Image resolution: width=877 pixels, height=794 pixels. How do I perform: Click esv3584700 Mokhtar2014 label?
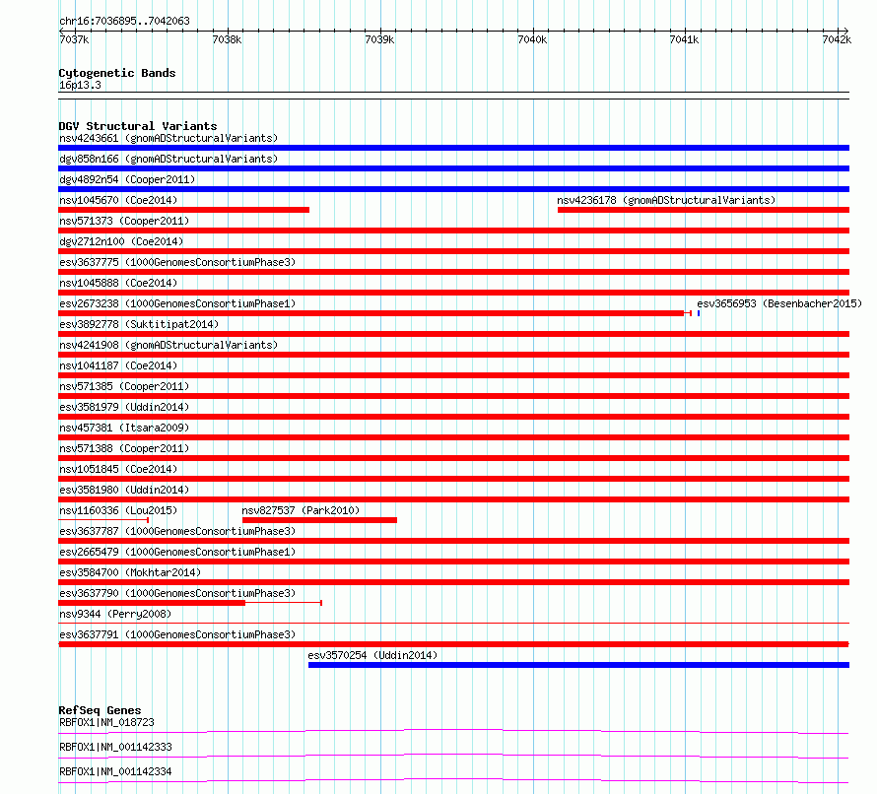click(x=130, y=572)
